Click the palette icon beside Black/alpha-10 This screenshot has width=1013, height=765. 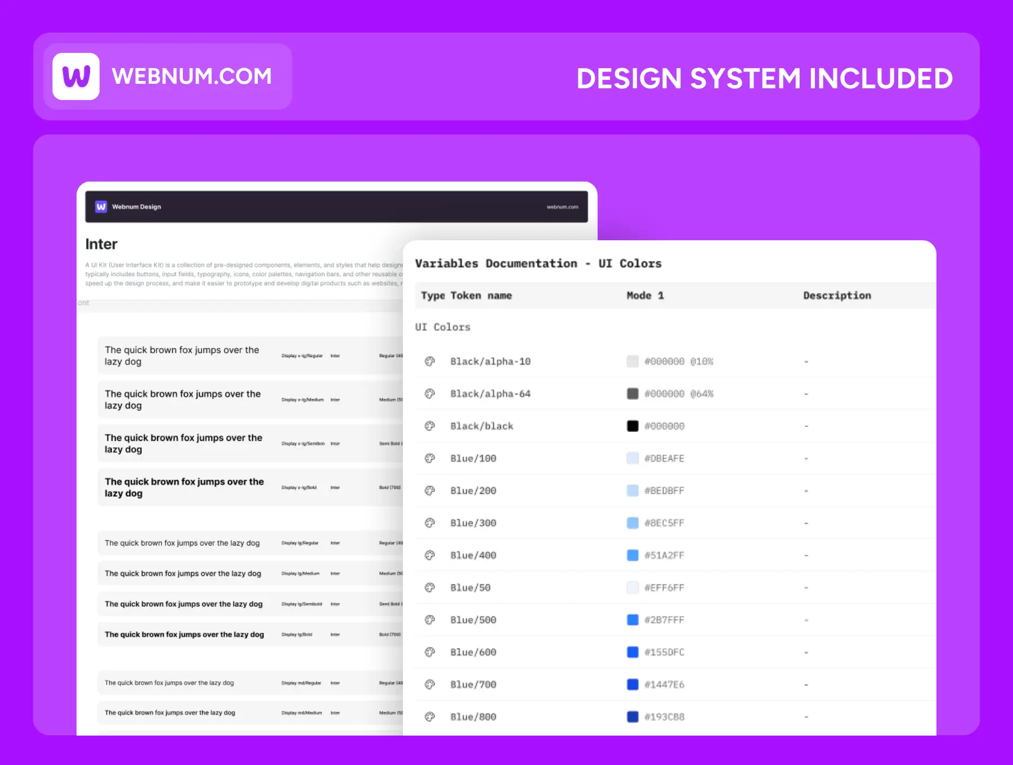[x=430, y=362]
